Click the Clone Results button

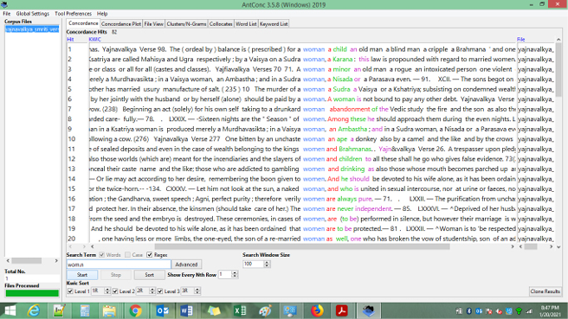(x=545, y=291)
